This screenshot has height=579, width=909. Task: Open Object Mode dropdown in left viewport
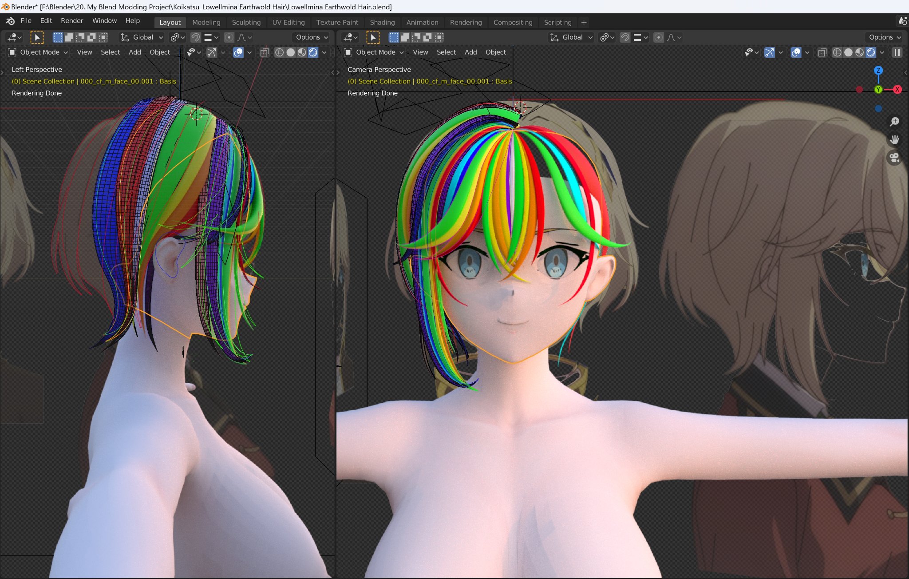point(39,52)
